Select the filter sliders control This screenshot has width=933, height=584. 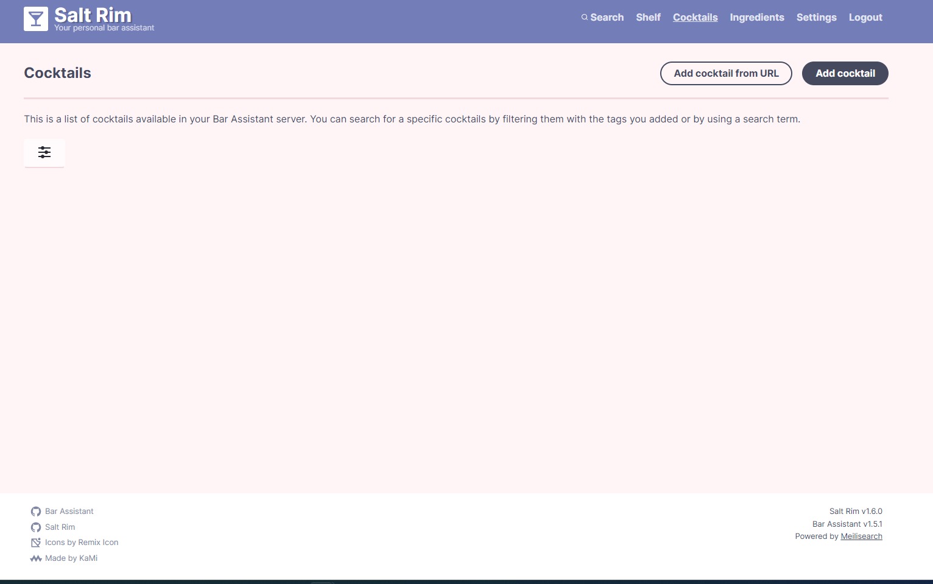click(44, 152)
